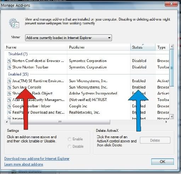Click the Delete ActiveX button
Screen dimensions: 181x174
(x=155, y=140)
